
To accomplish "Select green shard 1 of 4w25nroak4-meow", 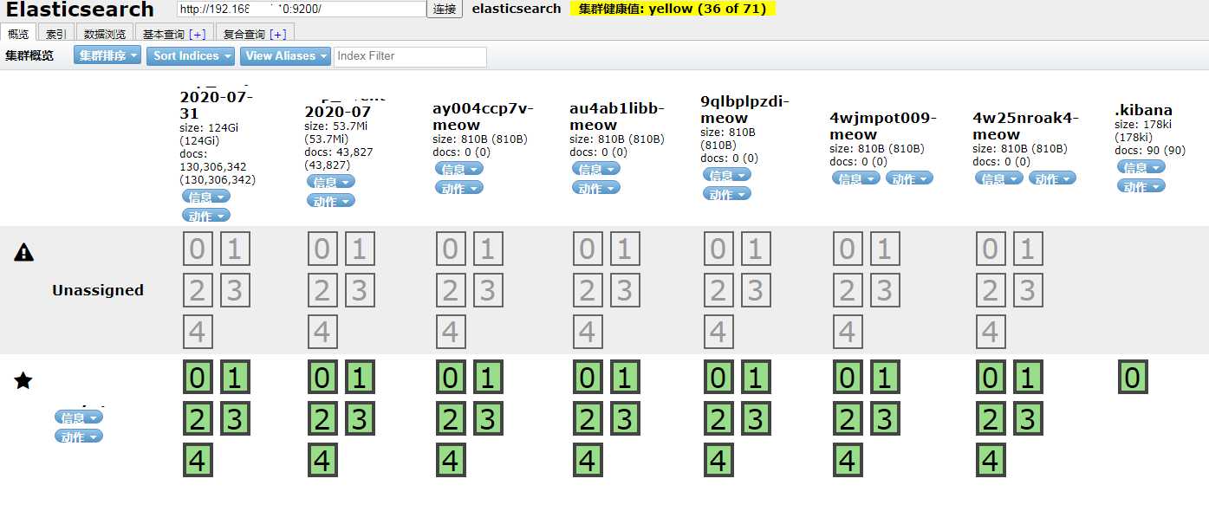I will click(x=1027, y=377).
